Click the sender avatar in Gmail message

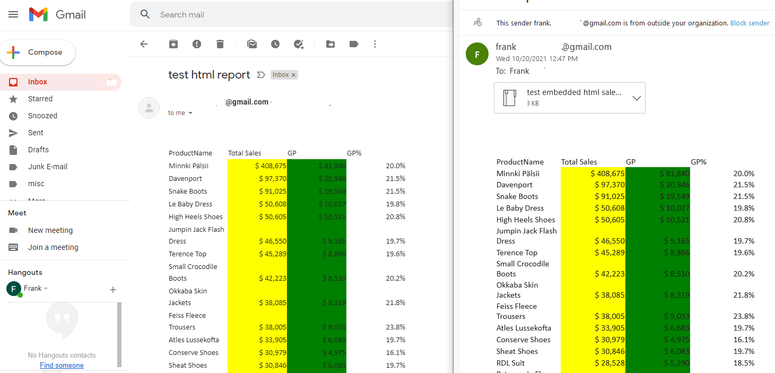149,108
